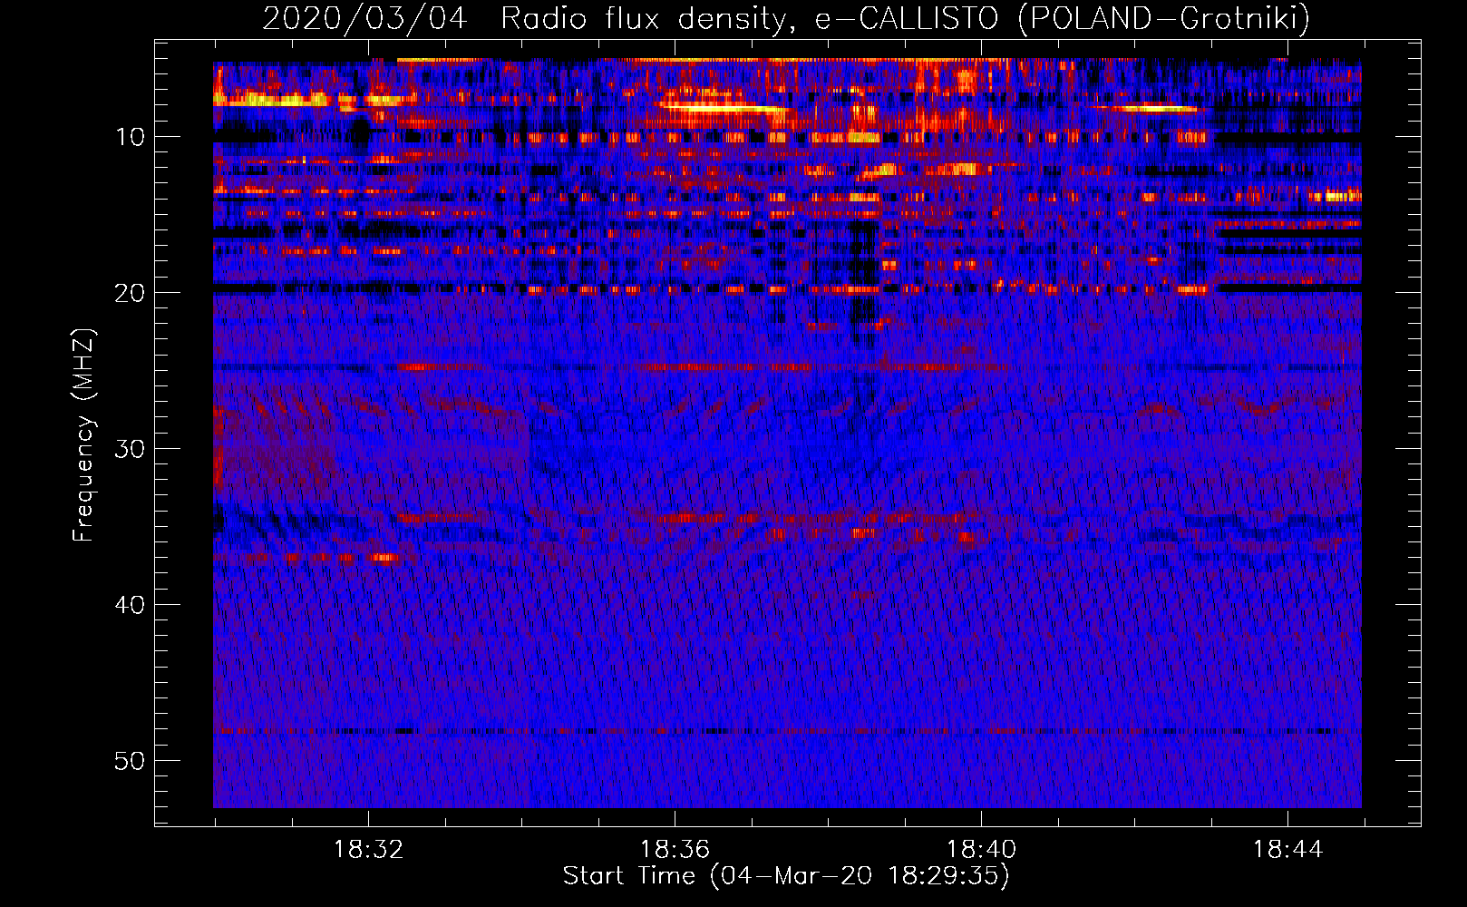Click the frequency tick label '10'
Screen dimensions: 1467x907
click(131, 137)
